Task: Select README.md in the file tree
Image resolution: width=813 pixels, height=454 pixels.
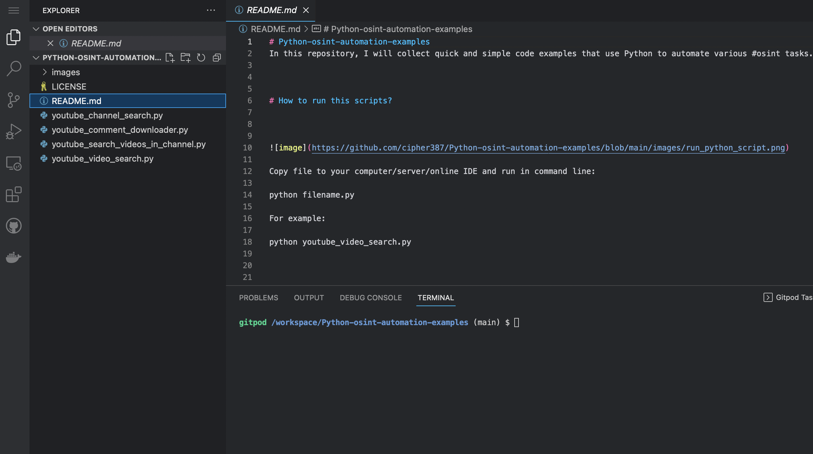Action: 128,101
